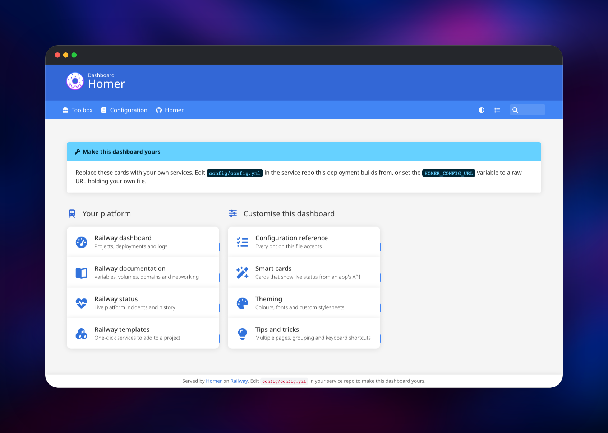Open the Toolbox nav link
608x433 pixels.
tap(78, 110)
